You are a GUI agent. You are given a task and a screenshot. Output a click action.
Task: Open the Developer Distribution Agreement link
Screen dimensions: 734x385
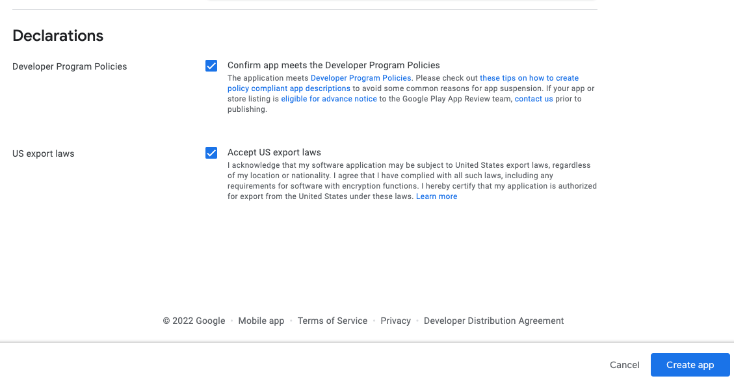click(x=493, y=321)
